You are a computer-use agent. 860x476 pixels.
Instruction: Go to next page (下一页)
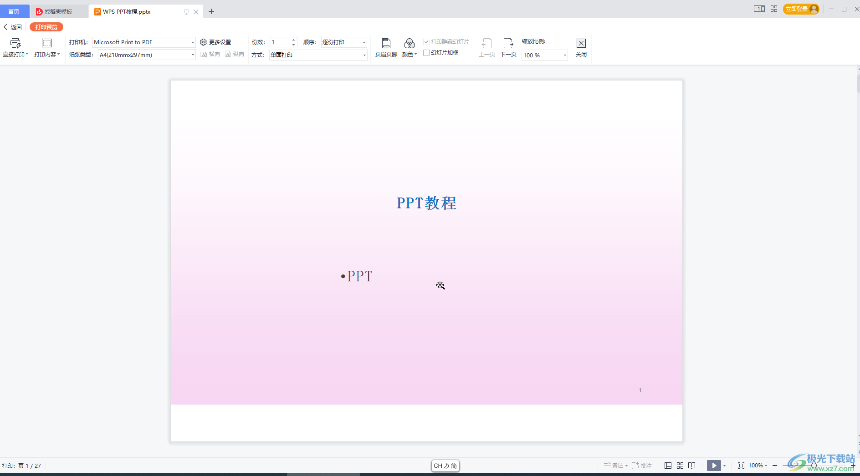pyautogui.click(x=508, y=48)
